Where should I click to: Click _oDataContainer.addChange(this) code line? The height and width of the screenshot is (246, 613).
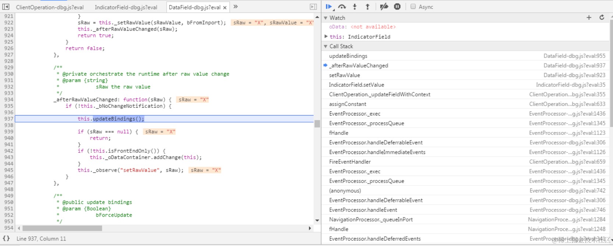coord(146,157)
